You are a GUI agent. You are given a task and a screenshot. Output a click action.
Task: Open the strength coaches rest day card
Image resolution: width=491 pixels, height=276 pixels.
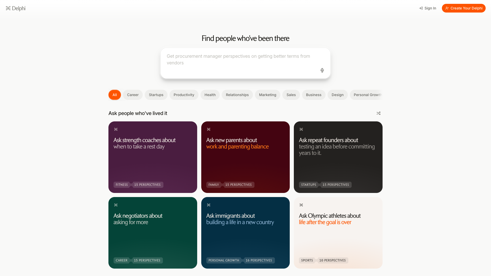[x=153, y=157]
